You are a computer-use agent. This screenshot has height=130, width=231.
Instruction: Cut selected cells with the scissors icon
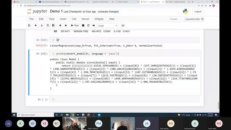42,26
